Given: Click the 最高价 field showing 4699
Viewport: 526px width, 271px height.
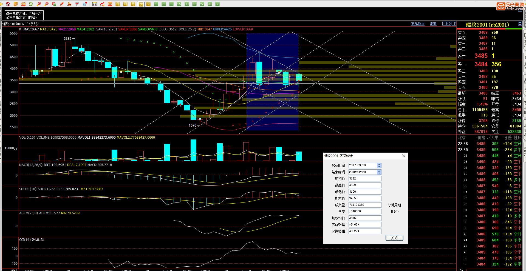Looking at the screenshot, I should [x=365, y=185].
